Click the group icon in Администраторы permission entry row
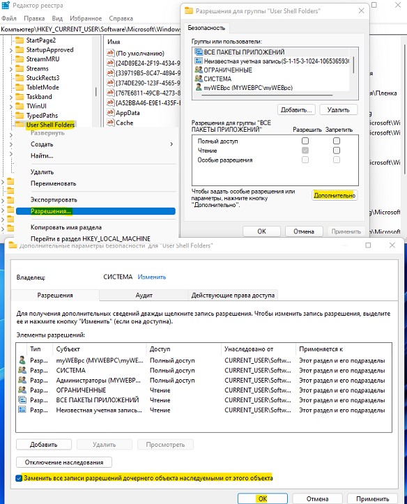This screenshot has height=504, width=407. point(22,380)
